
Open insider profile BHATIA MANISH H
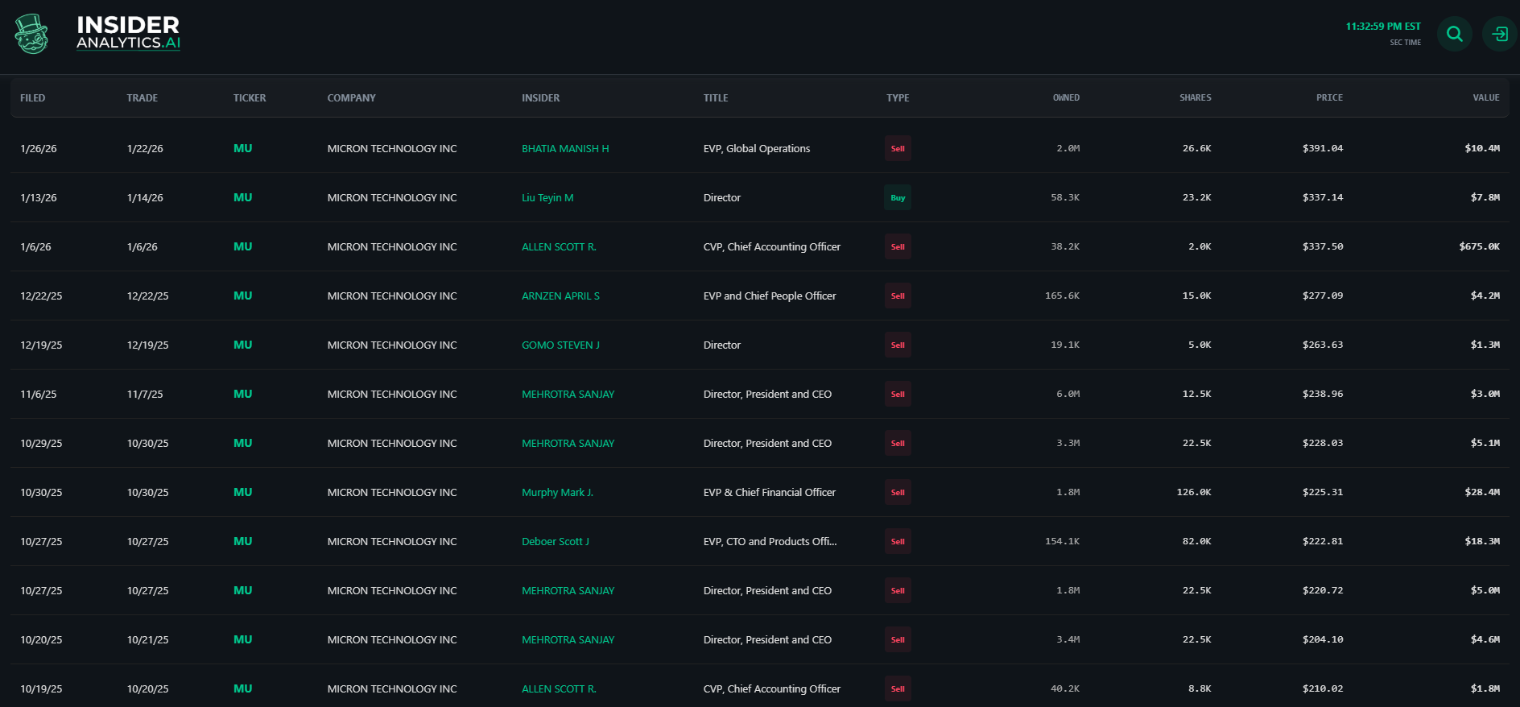[x=565, y=149]
